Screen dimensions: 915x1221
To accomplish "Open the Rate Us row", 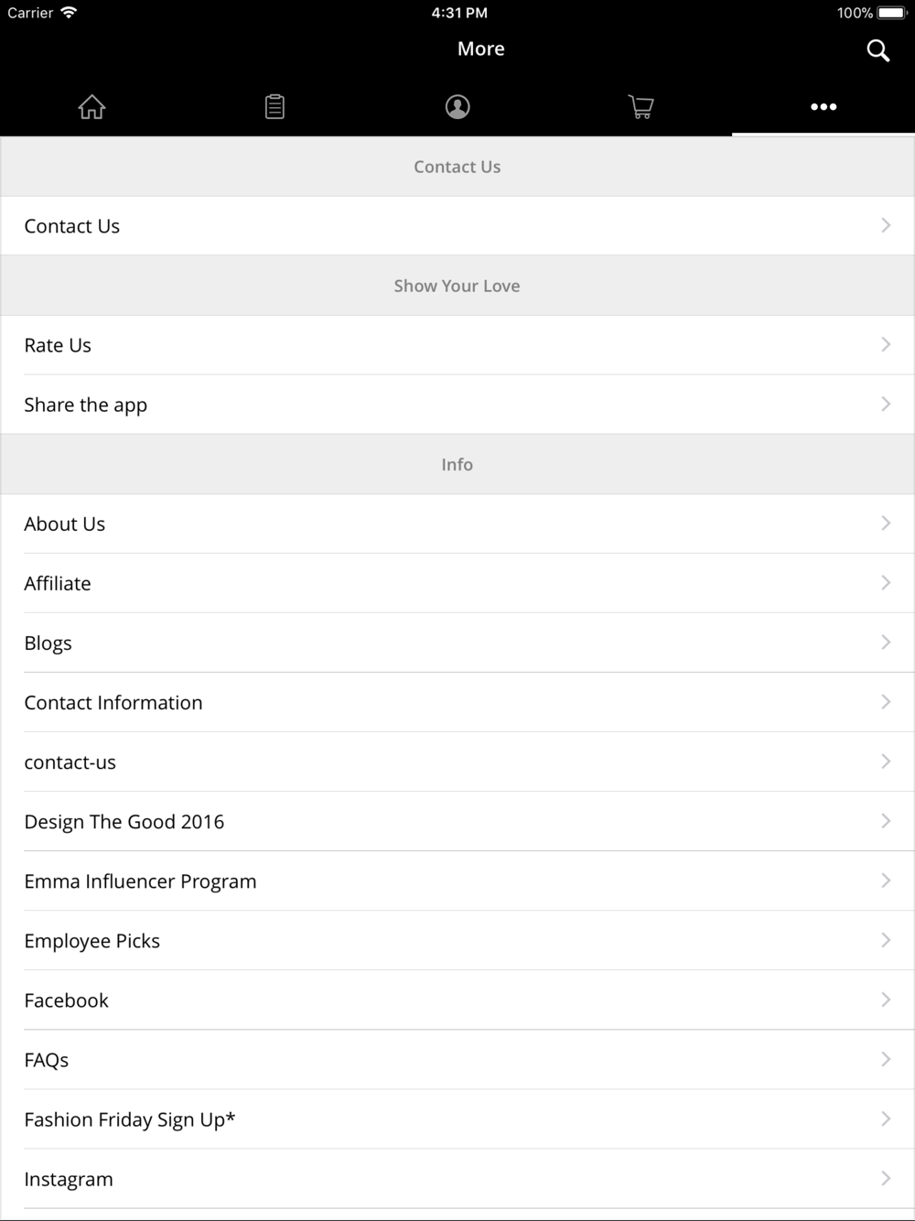I will (457, 345).
